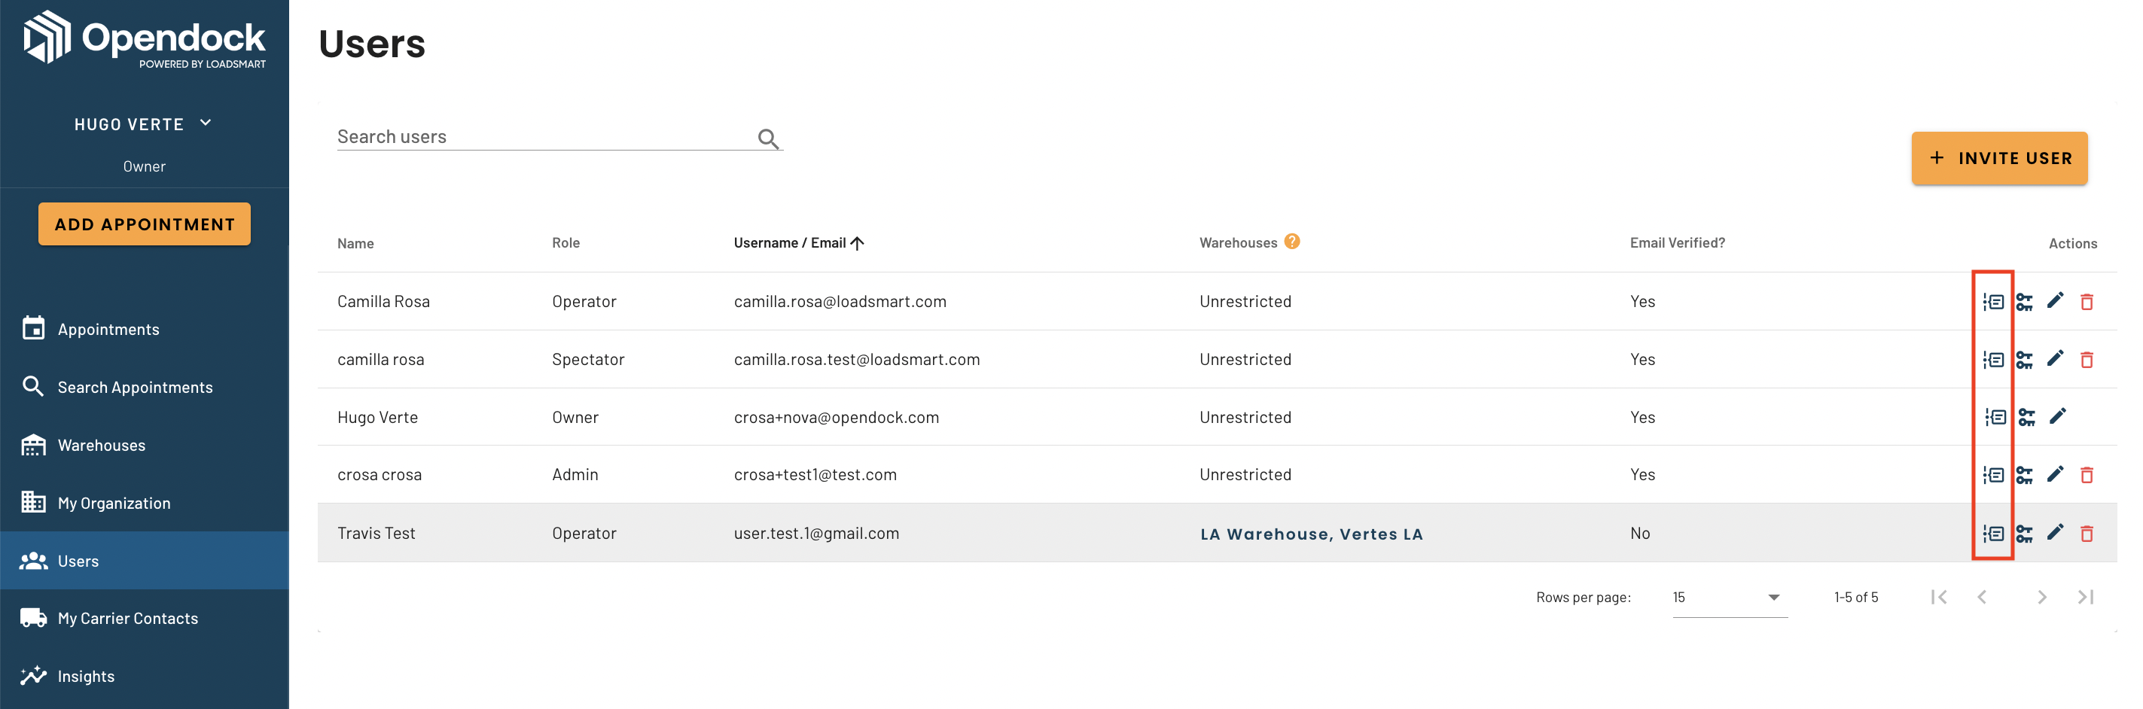Click the Admin role cell
This screenshot has height=709, width=2143.
[x=575, y=475]
